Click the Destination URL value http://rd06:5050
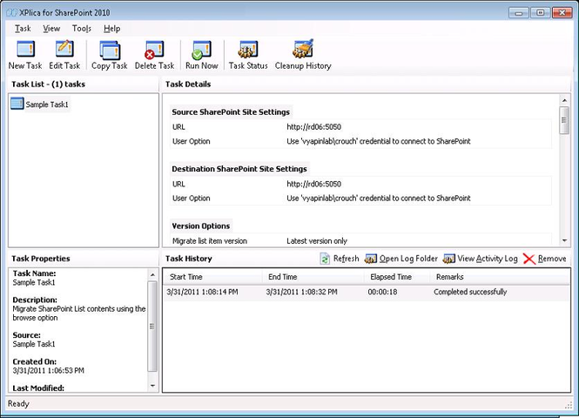Image resolution: width=579 pixels, height=418 pixels. 313,184
